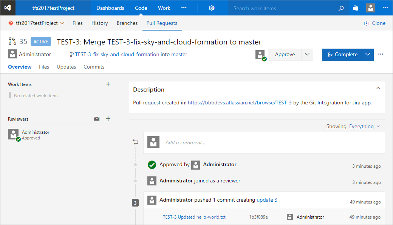The height and width of the screenshot is (225, 393).
Task: Click the Visual Studio logo icon
Action: tap(8, 8)
